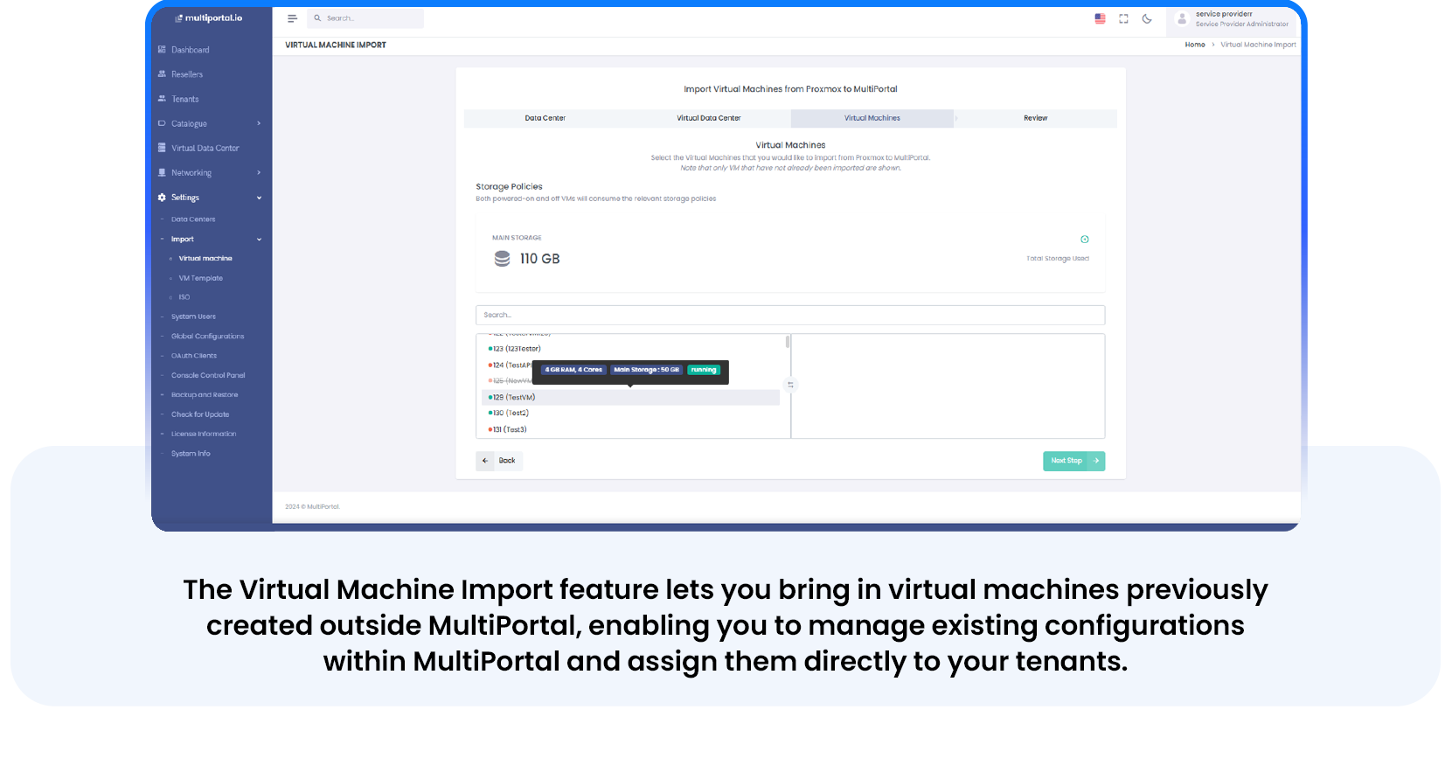Click Home breadcrumb link
This screenshot has width=1452, height=779.
[1195, 45]
